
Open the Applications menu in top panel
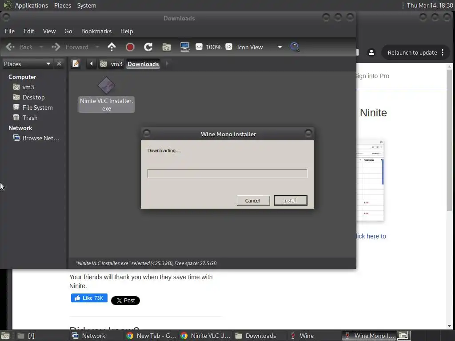[x=32, y=5]
